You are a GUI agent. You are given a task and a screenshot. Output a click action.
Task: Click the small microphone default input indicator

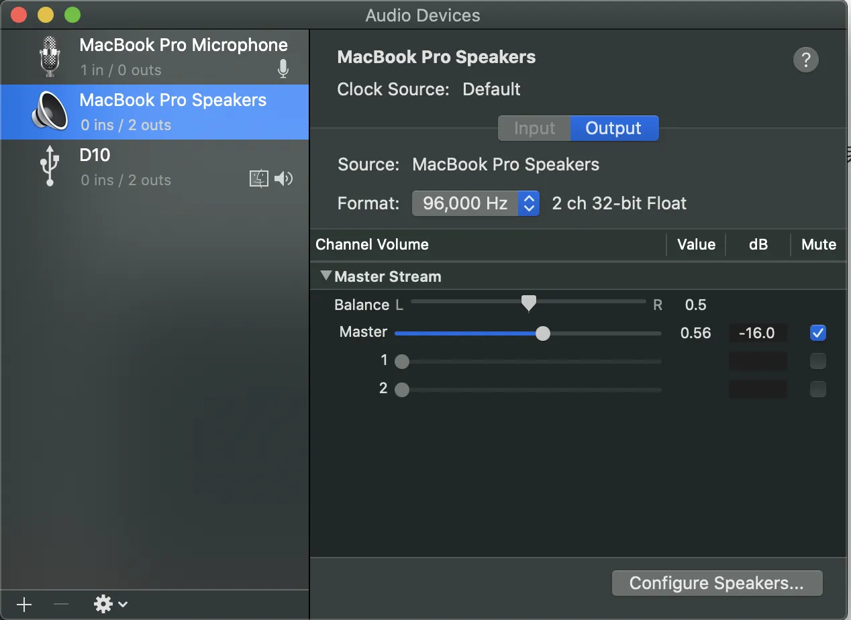click(283, 68)
